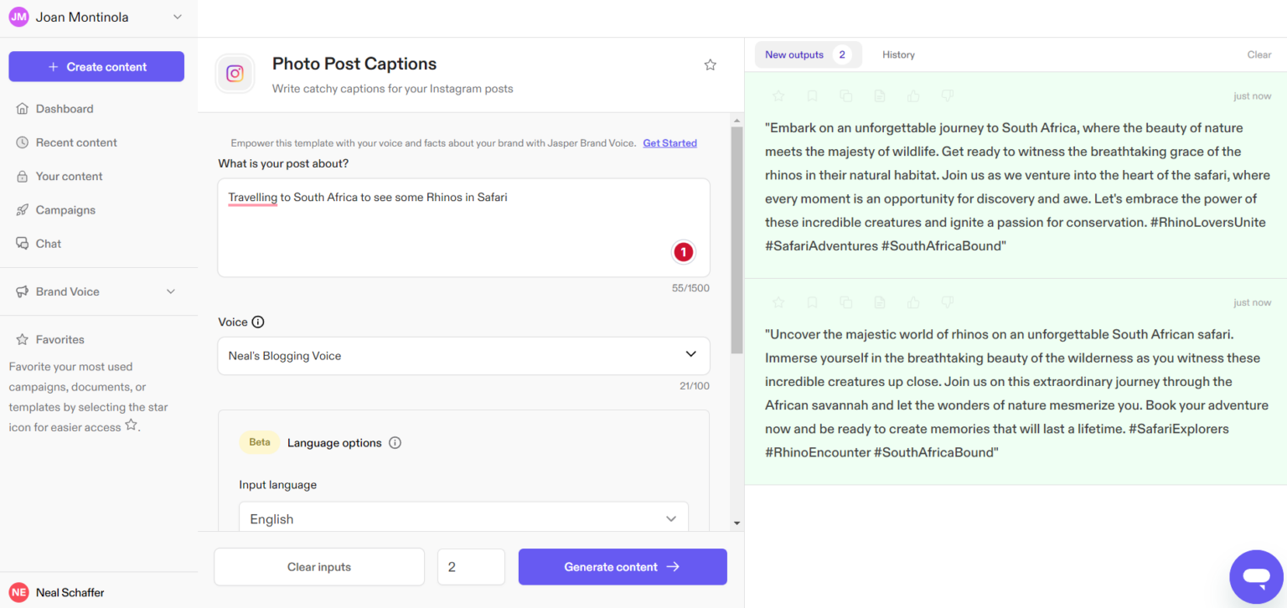The height and width of the screenshot is (608, 1287).
Task: Select the New outputs tab
Action: [x=794, y=54]
